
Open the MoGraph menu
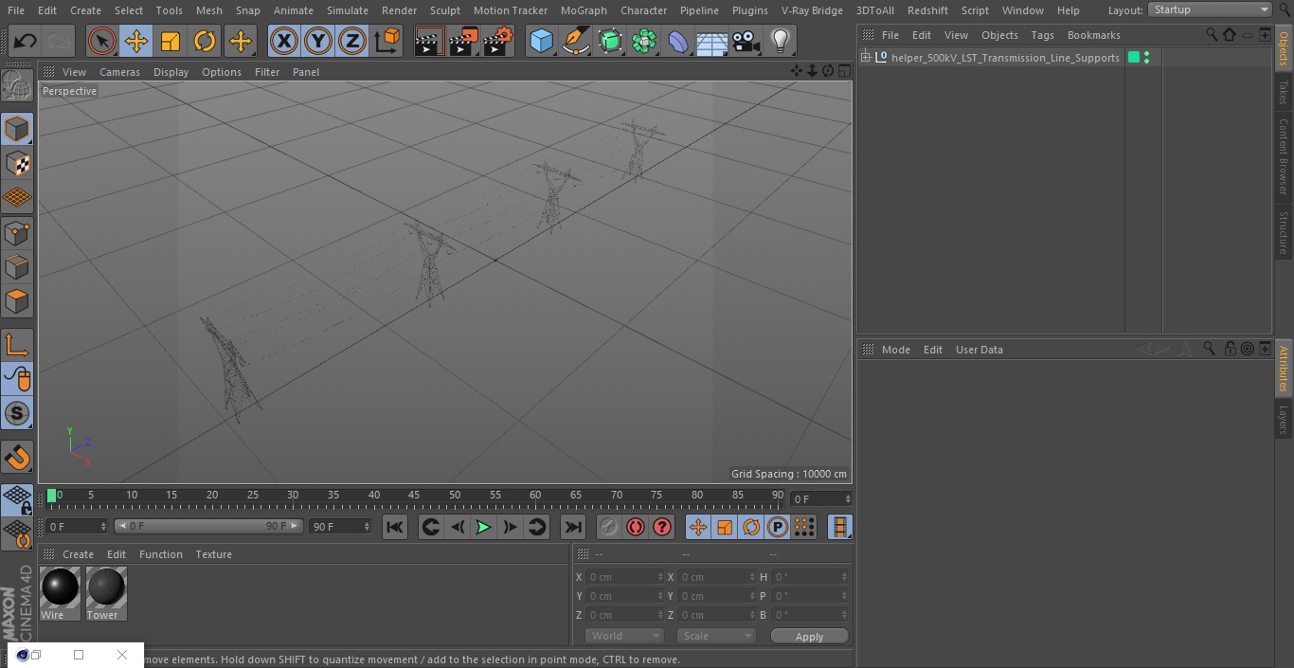(x=584, y=10)
